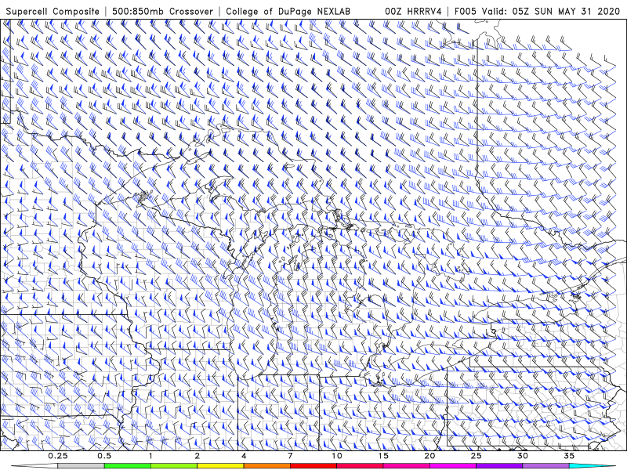
Task: Click the legend value 2
Action: [x=198, y=456]
